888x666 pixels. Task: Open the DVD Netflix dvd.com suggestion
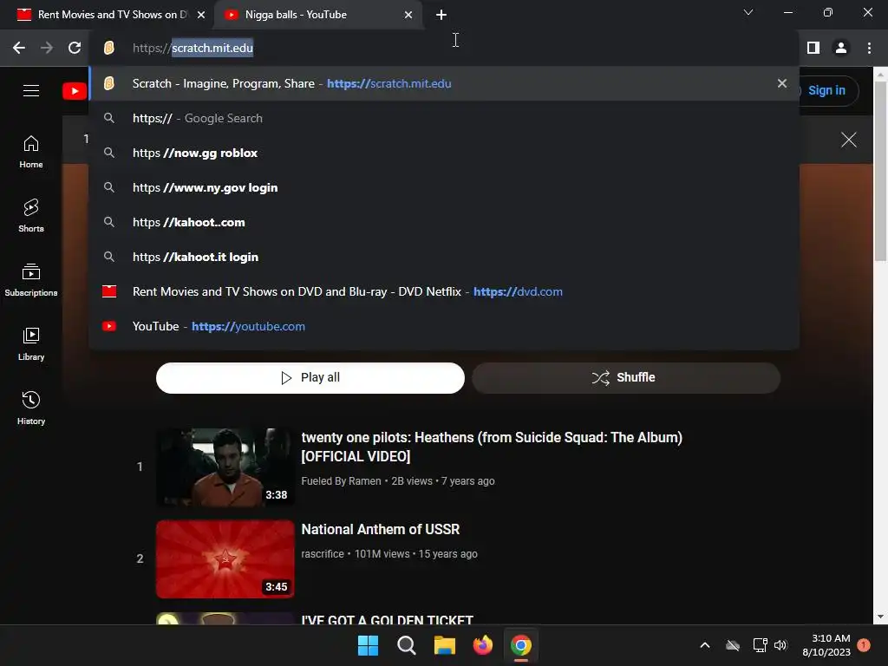tap(443, 291)
